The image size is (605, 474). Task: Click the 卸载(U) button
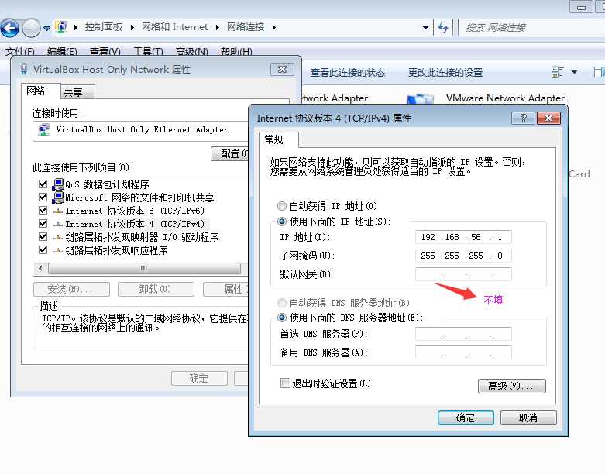156,289
